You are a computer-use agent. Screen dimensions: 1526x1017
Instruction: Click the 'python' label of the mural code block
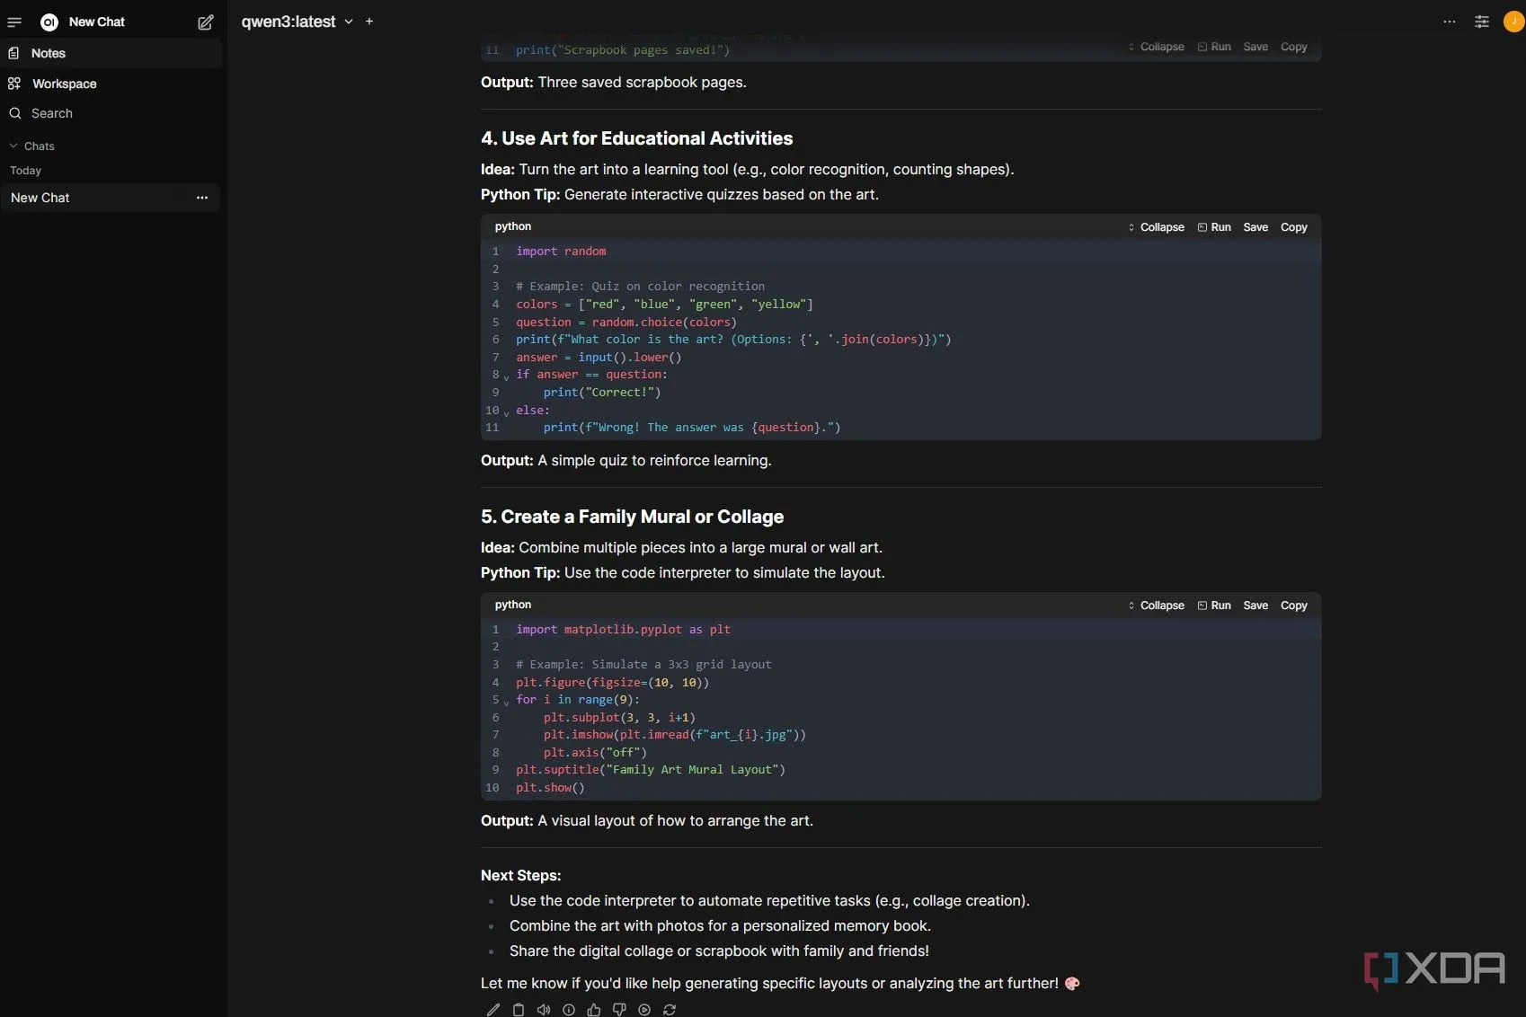pyautogui.click(x=512, y=605)
